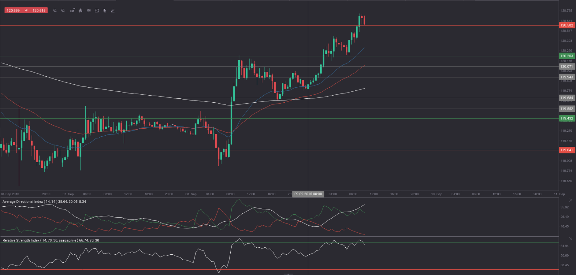Open the candlestick chart type selector
Image resolution: width=576 pixels, height=275 pixels.
[80, 11]
